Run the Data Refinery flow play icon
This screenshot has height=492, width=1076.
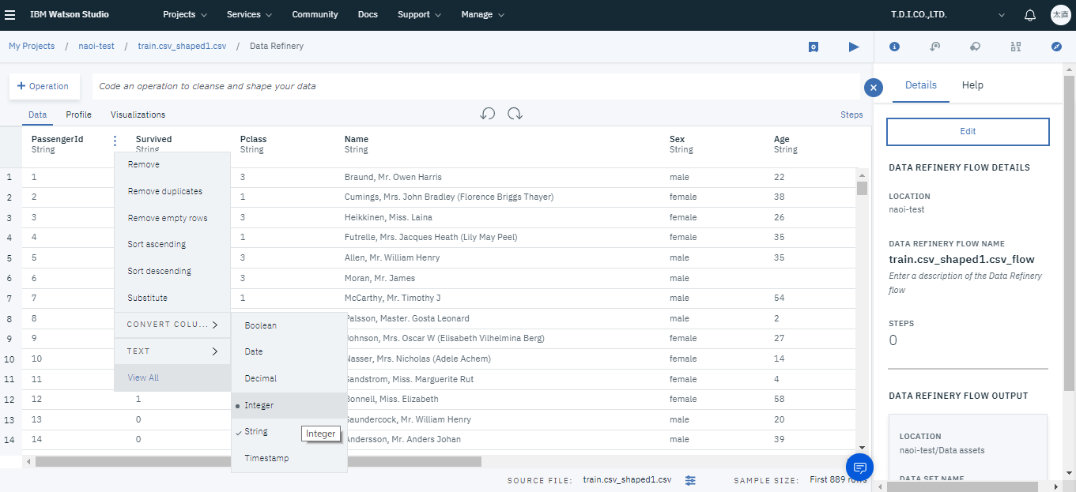click(854, 47)
